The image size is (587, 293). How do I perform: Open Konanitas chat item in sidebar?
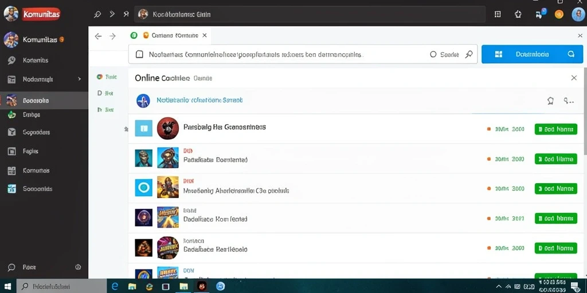(x=36, y=60)
